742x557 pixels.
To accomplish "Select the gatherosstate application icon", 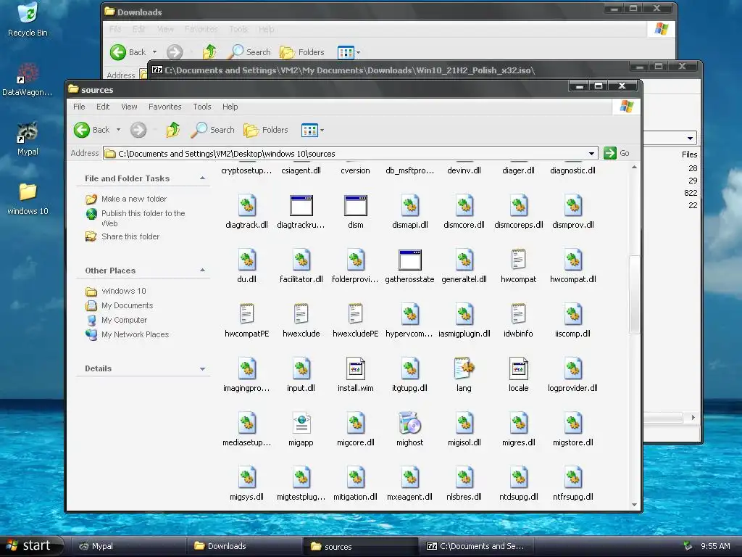I will point(410,260).
